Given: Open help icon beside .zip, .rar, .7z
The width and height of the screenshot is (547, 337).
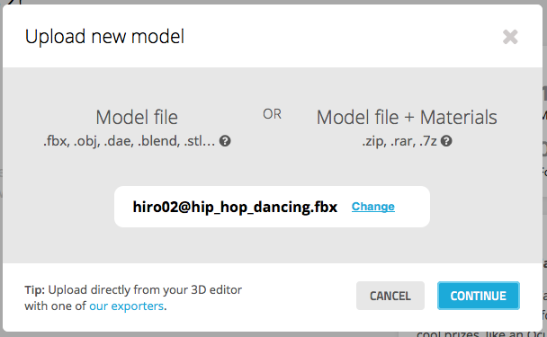Looking at the screenshot, I should [446, 141].
